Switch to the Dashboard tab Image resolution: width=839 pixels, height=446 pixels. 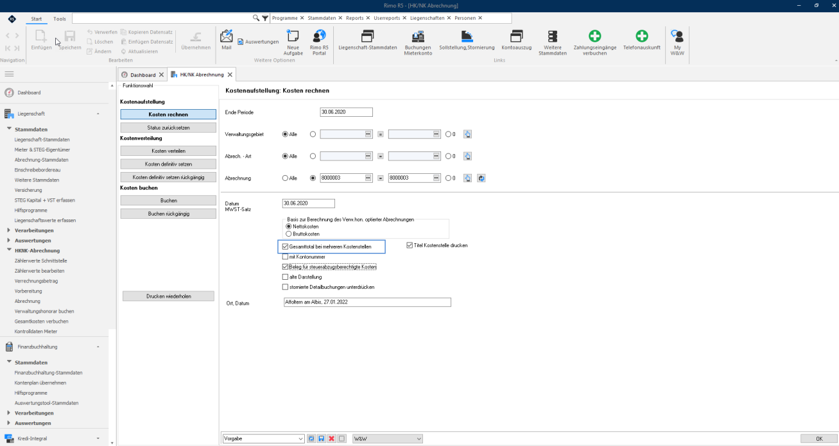pos(143,74)
